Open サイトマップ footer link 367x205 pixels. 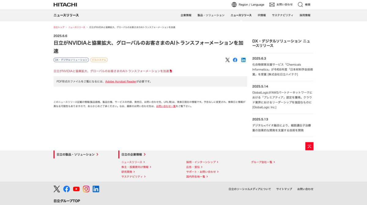[284, 189]
